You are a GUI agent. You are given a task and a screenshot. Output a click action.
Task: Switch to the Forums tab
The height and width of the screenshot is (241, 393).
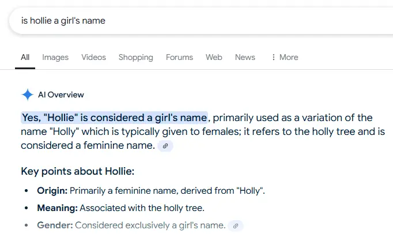coord(179,57)
